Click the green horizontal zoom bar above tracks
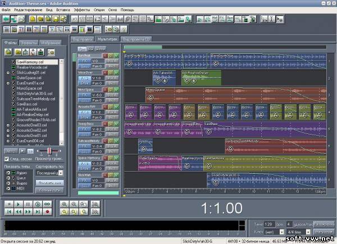337x244 pixels. click(143, 47)
